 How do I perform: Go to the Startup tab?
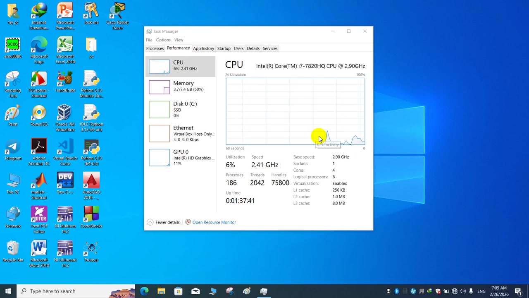point(224,48)
